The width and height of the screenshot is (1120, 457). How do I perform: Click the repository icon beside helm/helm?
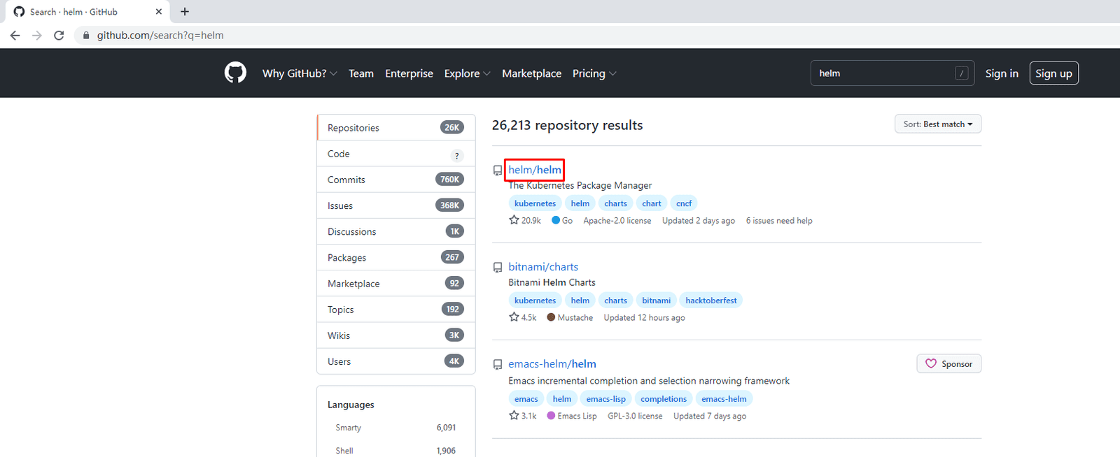pos(498,171)
